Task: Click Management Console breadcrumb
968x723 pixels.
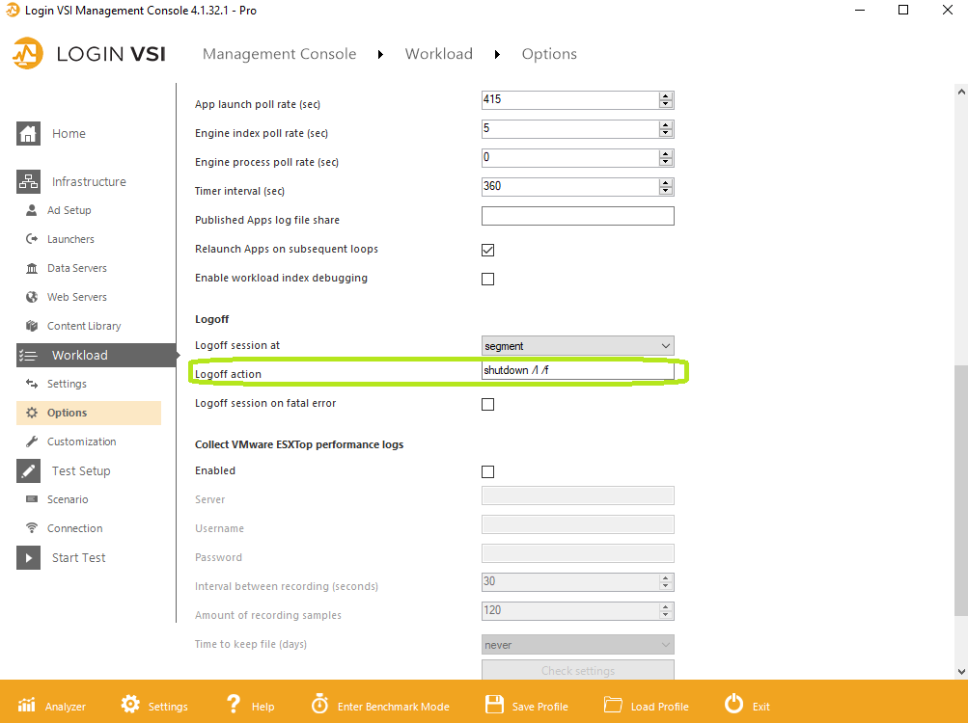Action: (279, 54)
